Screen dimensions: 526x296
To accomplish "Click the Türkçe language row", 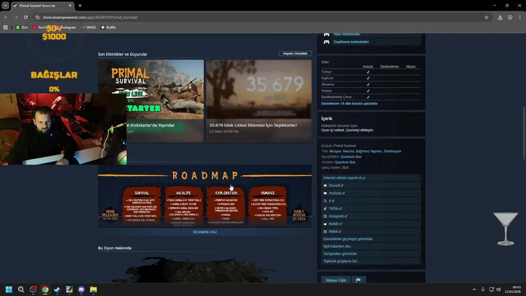I will coord(371,72).
